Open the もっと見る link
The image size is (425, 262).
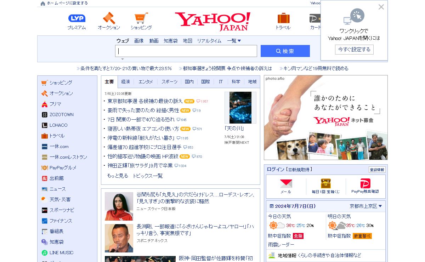[x=118, y=176]
